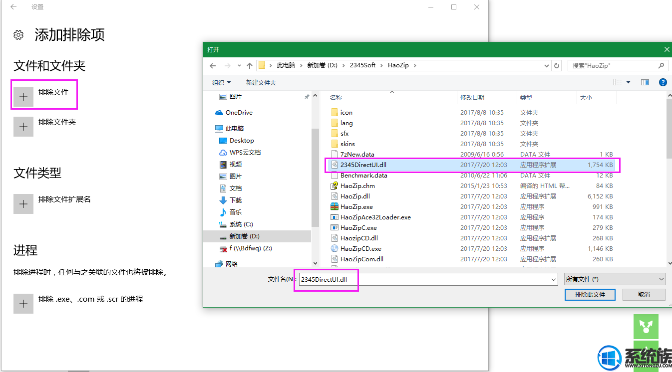Toggle the preview pane icon
Viewport: 672px width, 372px height.
645,82
